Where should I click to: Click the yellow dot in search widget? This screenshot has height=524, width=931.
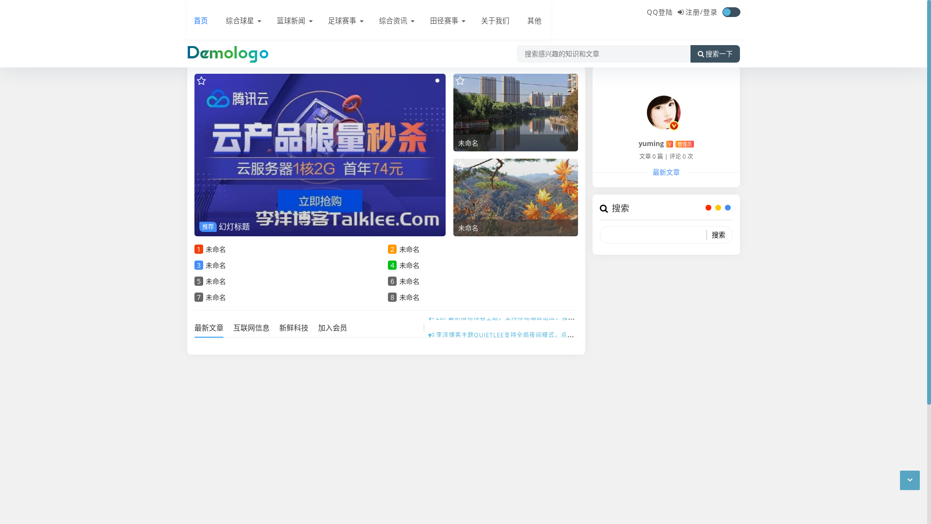pyautogui.click(x=718, y=208)
